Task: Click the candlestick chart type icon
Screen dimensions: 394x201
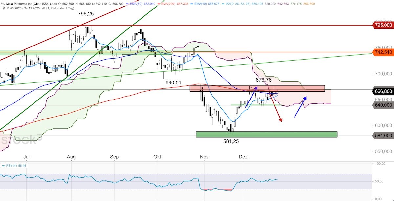Action: (x=3, y=4)
